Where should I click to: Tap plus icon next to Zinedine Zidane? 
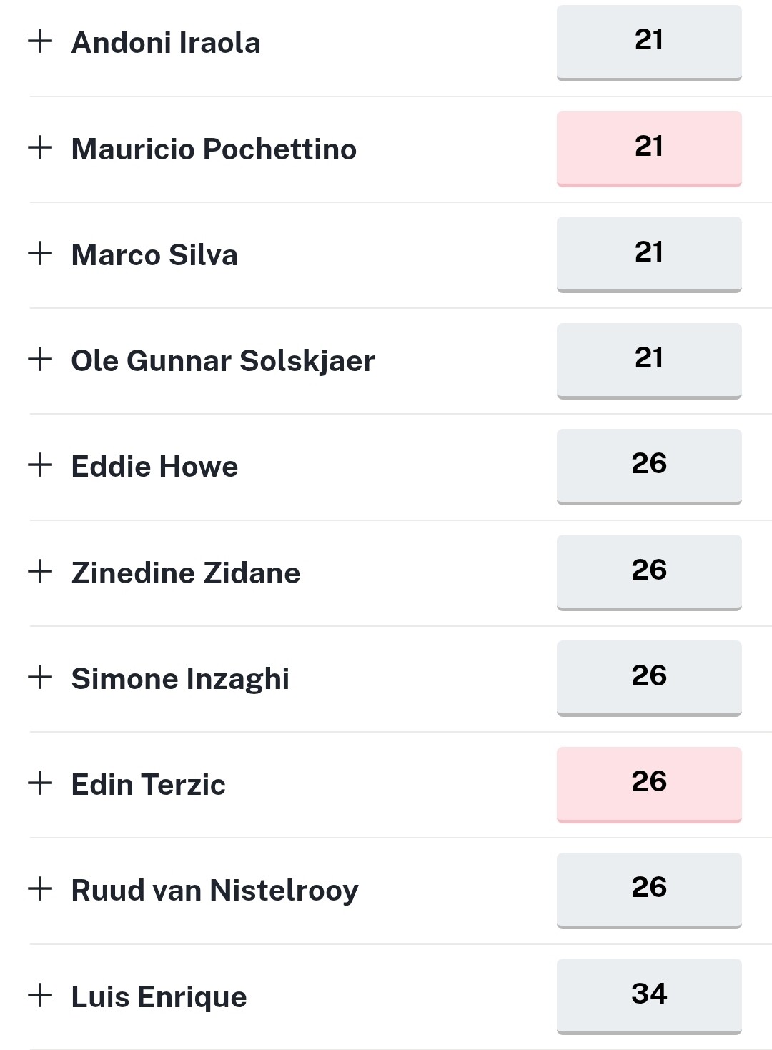pos(40,572)
